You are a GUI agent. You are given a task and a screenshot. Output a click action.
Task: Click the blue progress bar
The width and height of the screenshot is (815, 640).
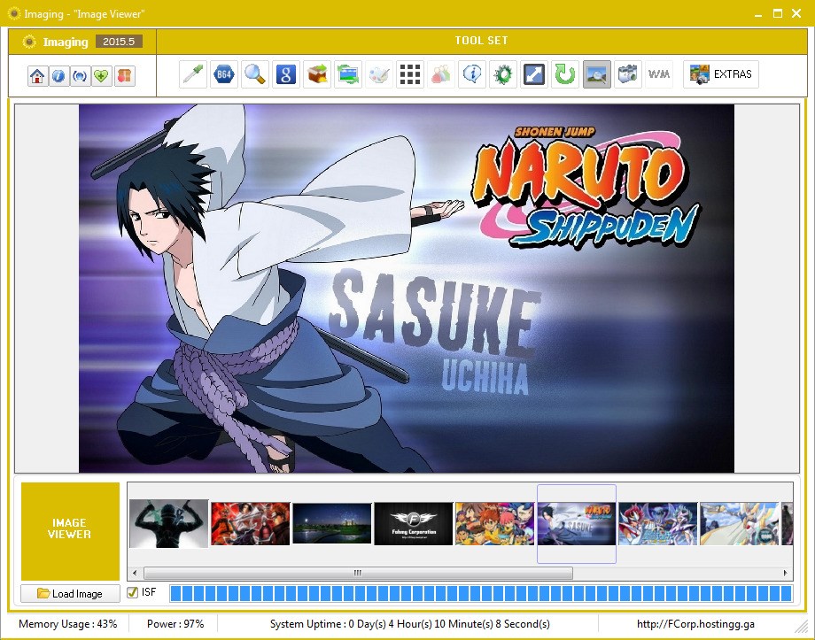pyautogui.click(x=481, y=593)
